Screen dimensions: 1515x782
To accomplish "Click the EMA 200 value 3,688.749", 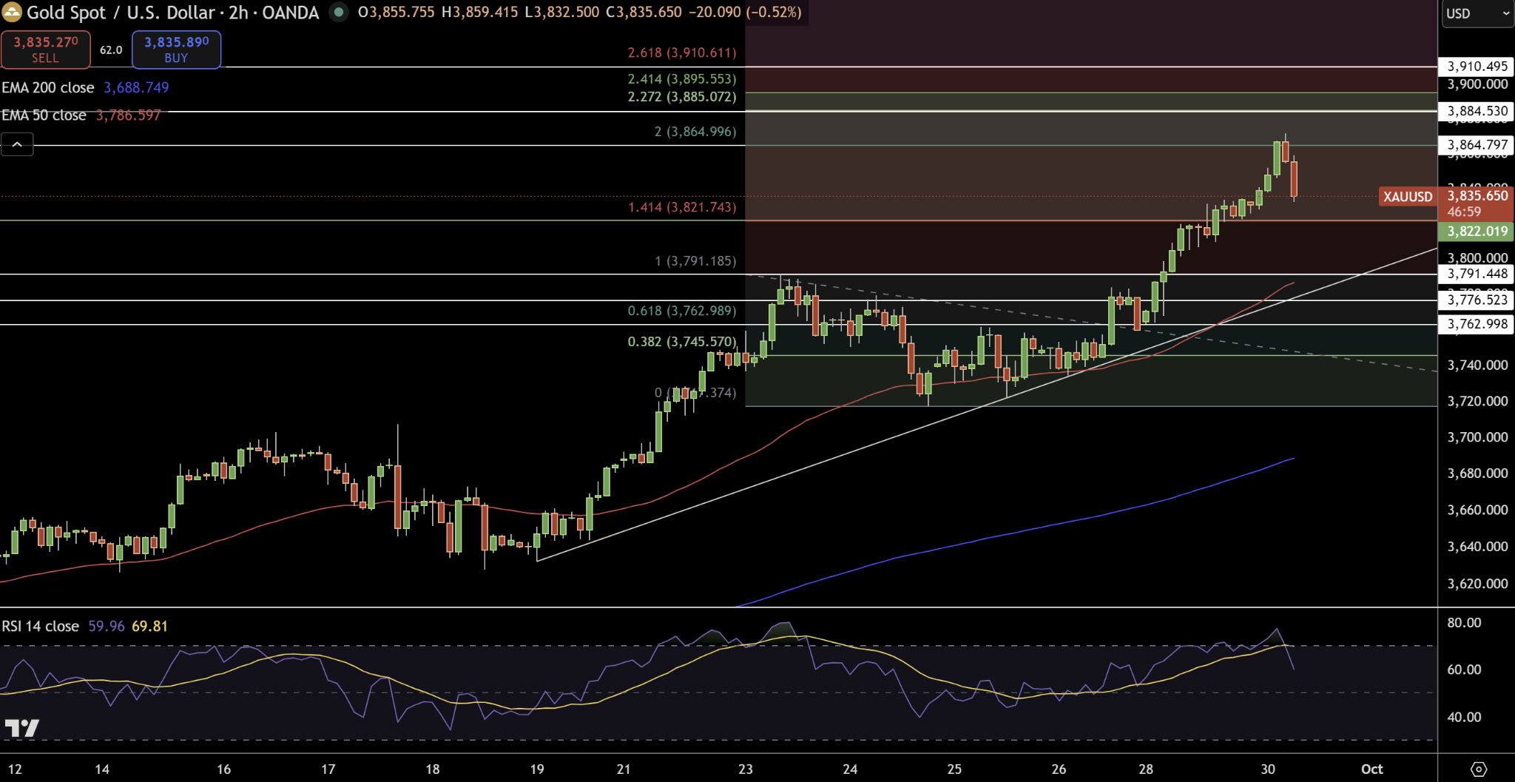I will (136, 87).
